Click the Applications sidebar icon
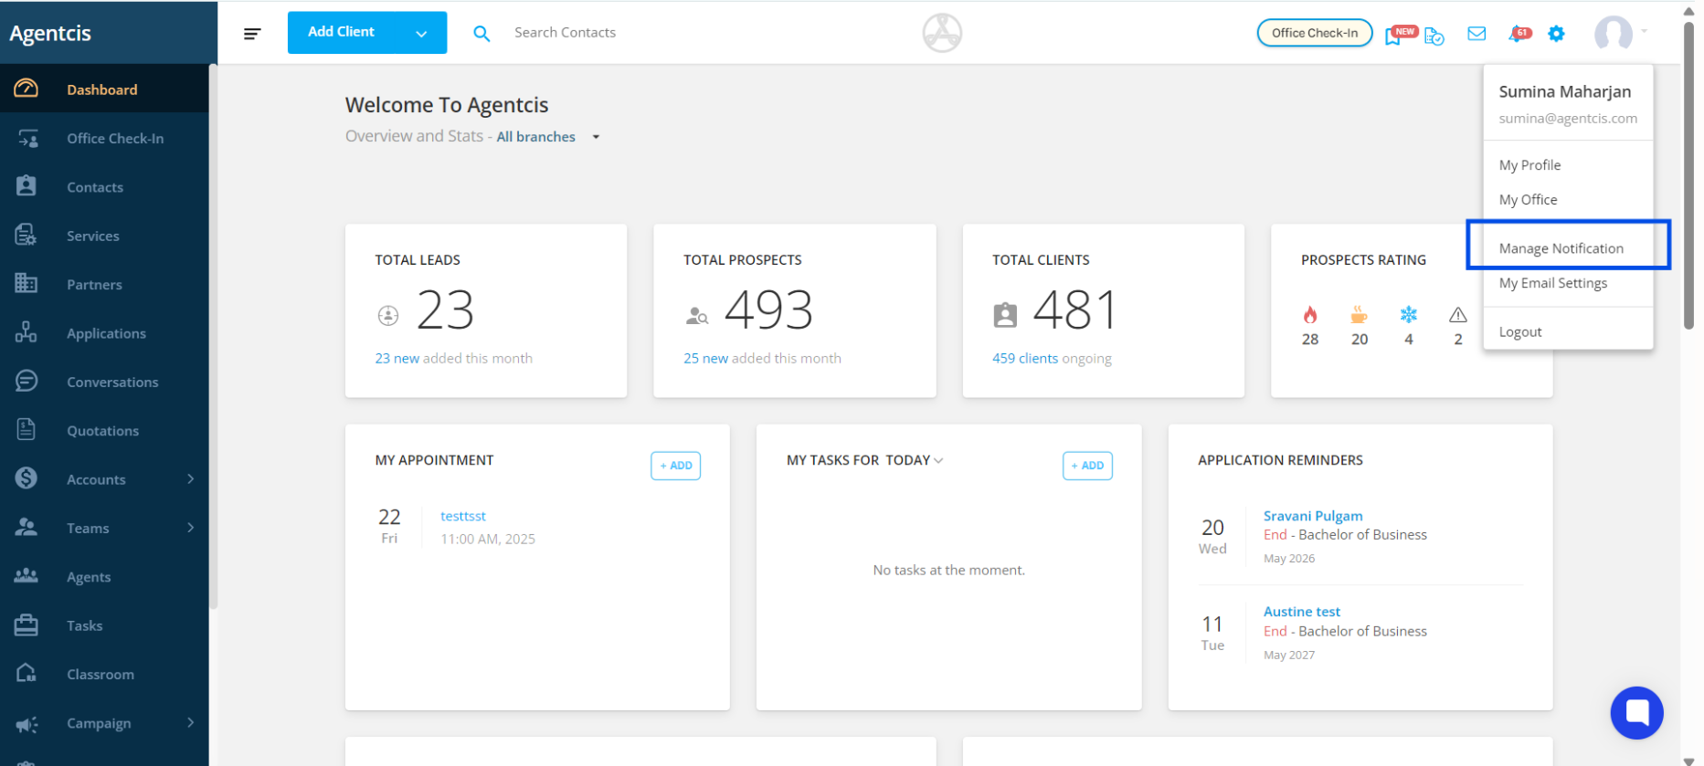The image size is (1704, 766). point(26,332)
